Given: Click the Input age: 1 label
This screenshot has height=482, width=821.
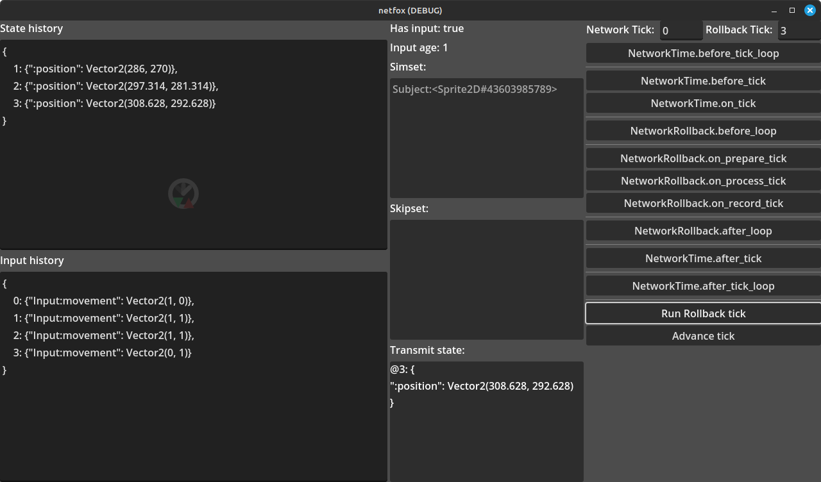Looking at the screenshot, I should pos(419,47).
